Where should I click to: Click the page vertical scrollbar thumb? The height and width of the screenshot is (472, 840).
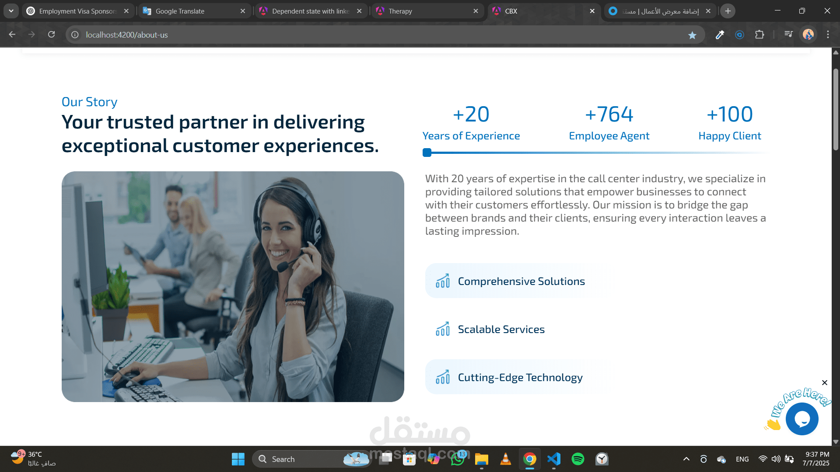[x=836, y=109]
